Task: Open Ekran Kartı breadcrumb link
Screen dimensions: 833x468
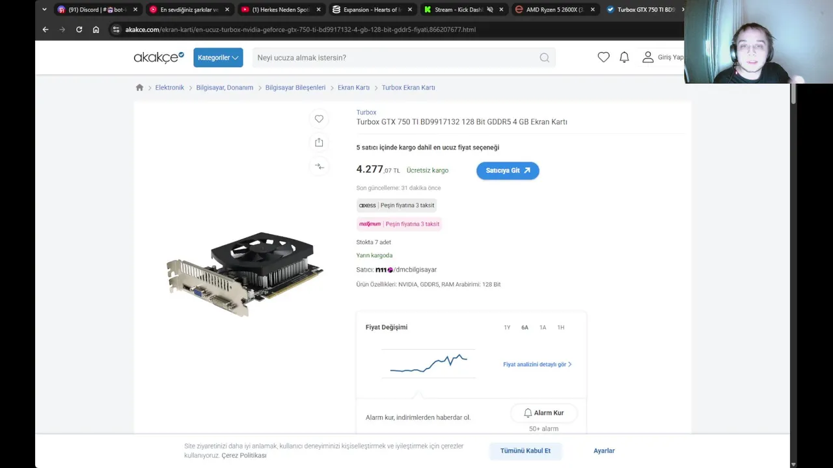Action: pyautogui.click(x=353, y=87)
